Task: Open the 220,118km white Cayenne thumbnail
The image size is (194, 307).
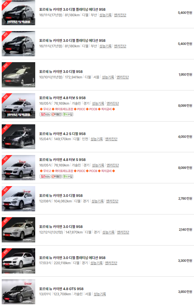Action: [19, 261]
